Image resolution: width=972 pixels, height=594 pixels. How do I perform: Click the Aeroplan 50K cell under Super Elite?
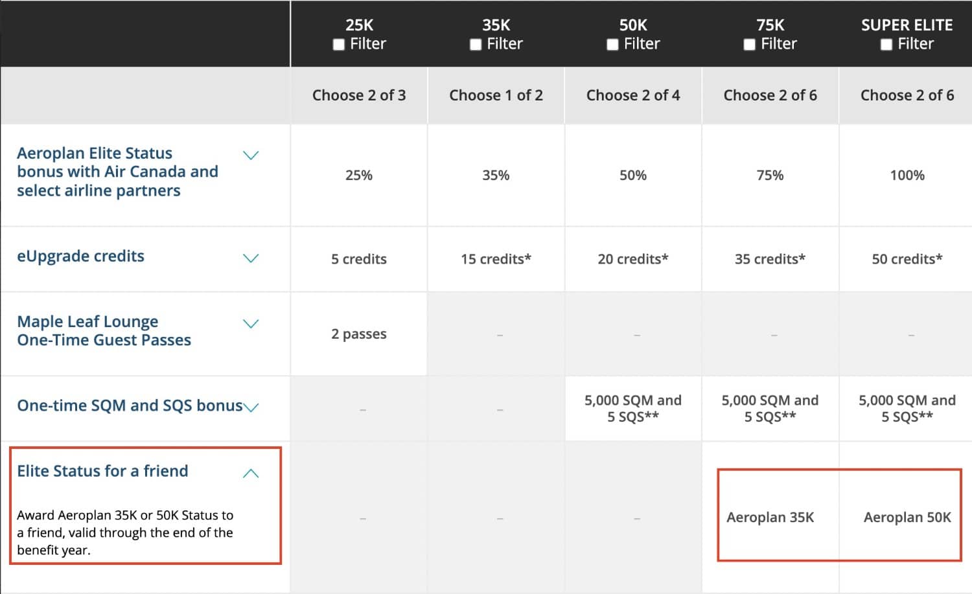907,518
